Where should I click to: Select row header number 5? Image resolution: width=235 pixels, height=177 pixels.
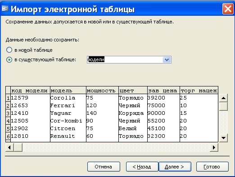coord(8,129)
